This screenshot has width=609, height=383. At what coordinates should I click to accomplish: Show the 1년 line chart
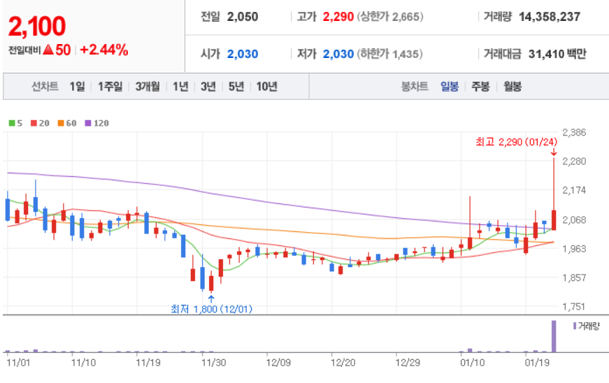click(180, 86)
